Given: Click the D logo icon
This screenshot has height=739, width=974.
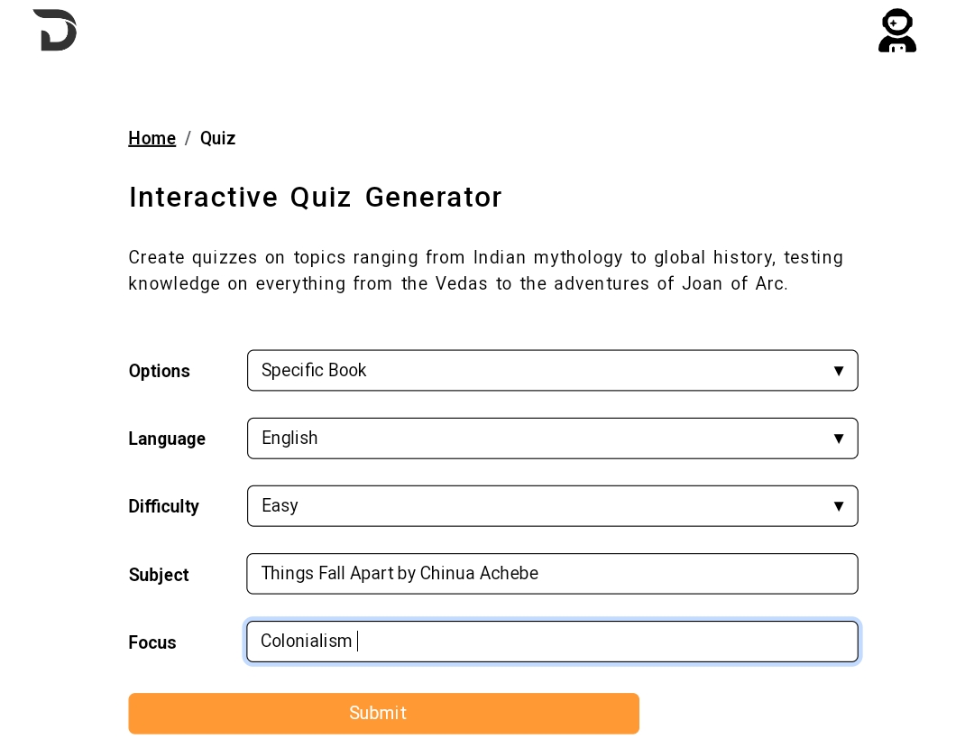Looking at the screenshot, I should 55,30.
